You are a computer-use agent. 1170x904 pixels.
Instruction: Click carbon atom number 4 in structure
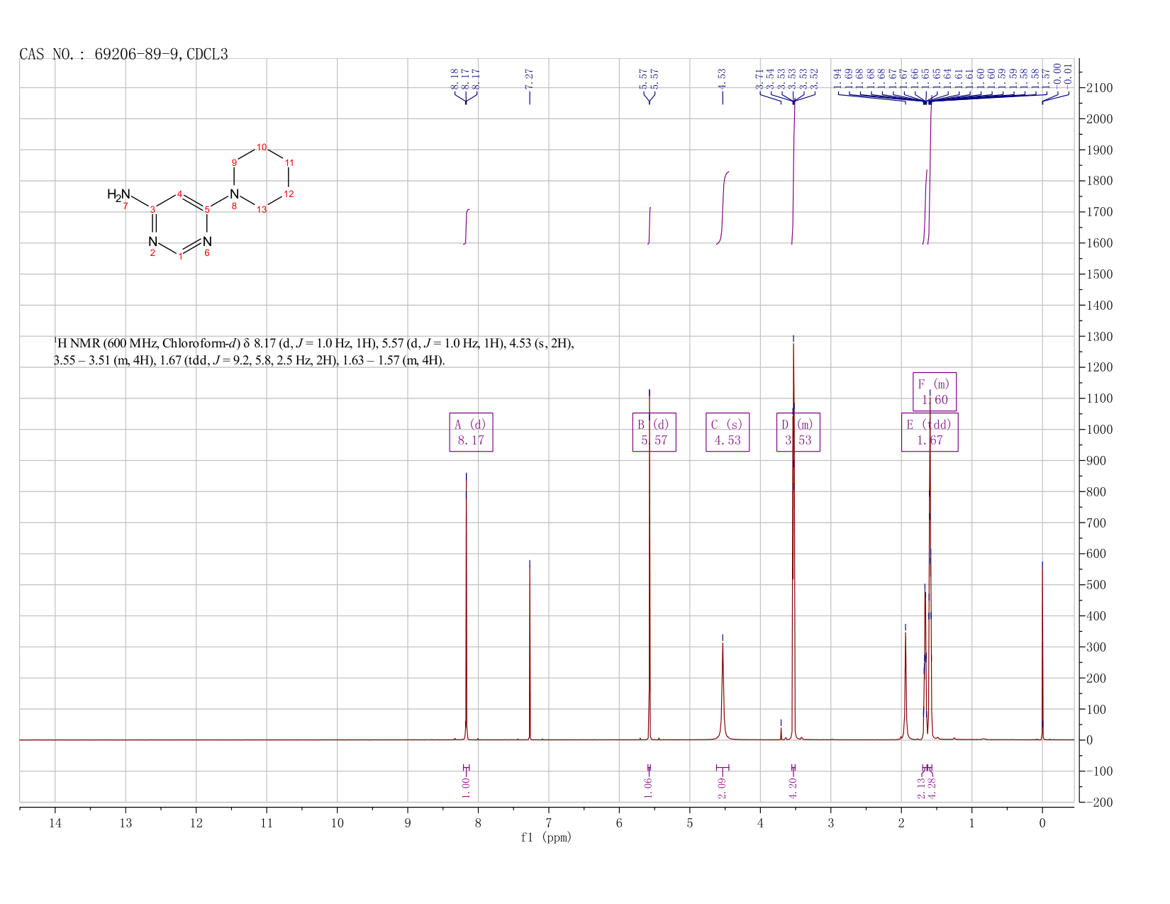coord(180,194)
